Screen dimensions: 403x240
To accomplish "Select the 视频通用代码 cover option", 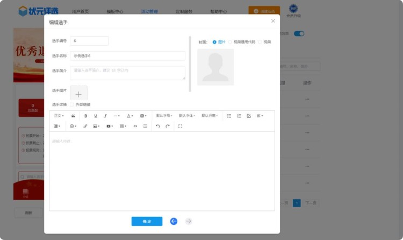I will [x=231, y=41].
